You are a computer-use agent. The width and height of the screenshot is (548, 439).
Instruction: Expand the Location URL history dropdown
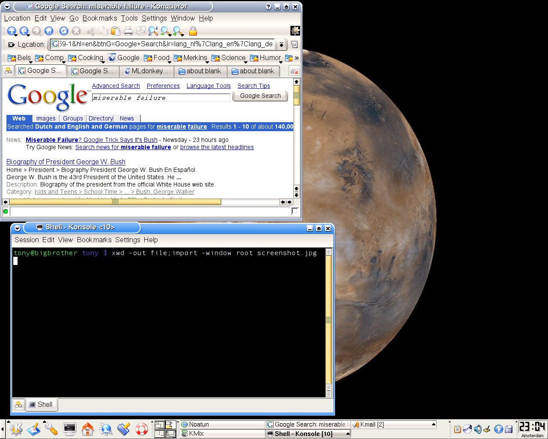(x=281, y=44)
